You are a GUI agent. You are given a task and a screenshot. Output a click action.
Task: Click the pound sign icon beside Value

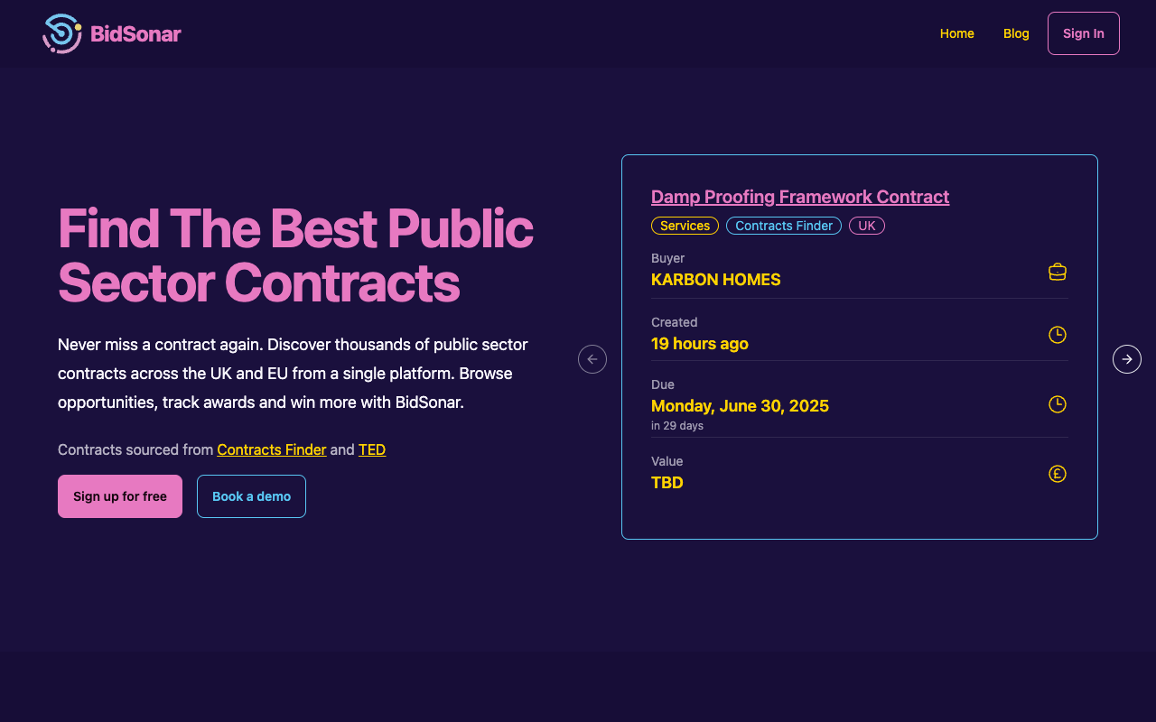point(1058,474)
